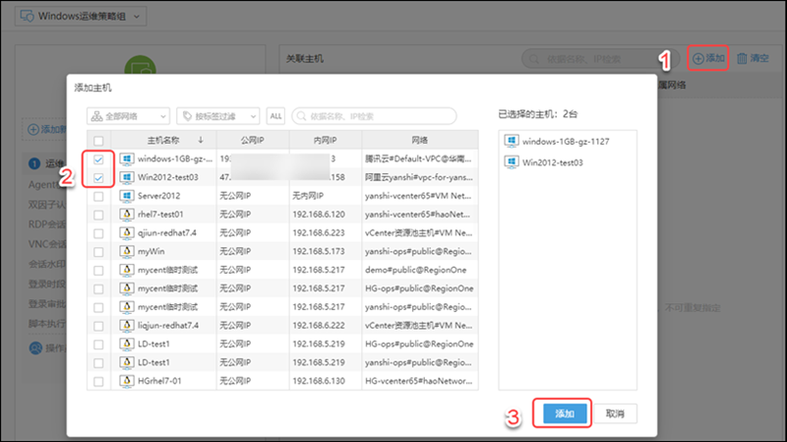Click windows-1GB-gz-1127 in selected hosts list
This screenshot has width=787, height=442.
[x=566, y=142]
